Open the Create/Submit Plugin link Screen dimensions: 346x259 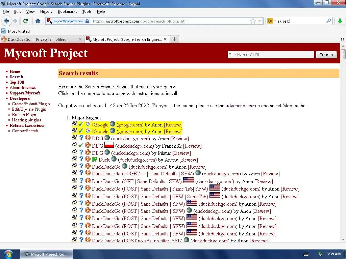click(31, 104)
